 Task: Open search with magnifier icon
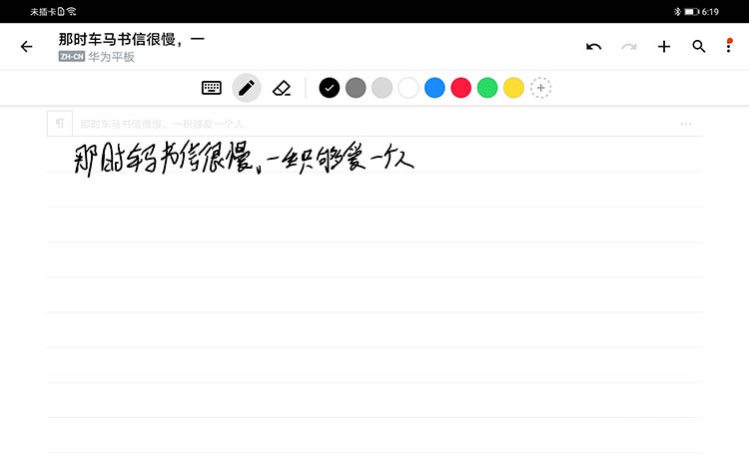coord(699,46)
